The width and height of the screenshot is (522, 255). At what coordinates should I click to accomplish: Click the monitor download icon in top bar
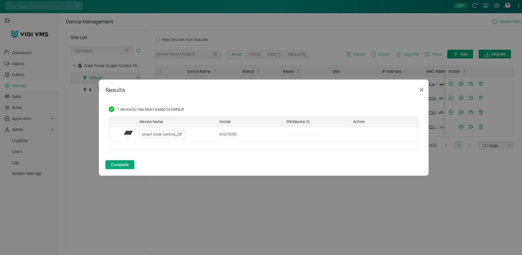(486, 6)
